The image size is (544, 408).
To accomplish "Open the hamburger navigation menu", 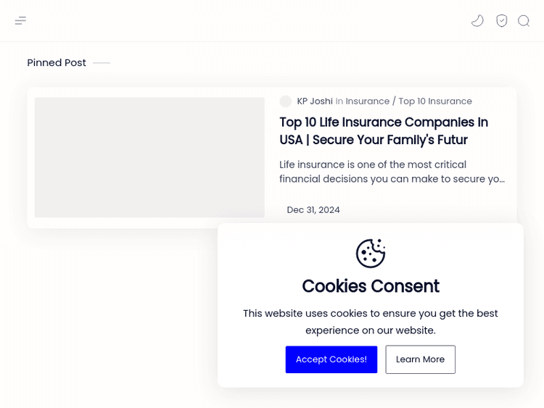I will (x=20, y=21).
